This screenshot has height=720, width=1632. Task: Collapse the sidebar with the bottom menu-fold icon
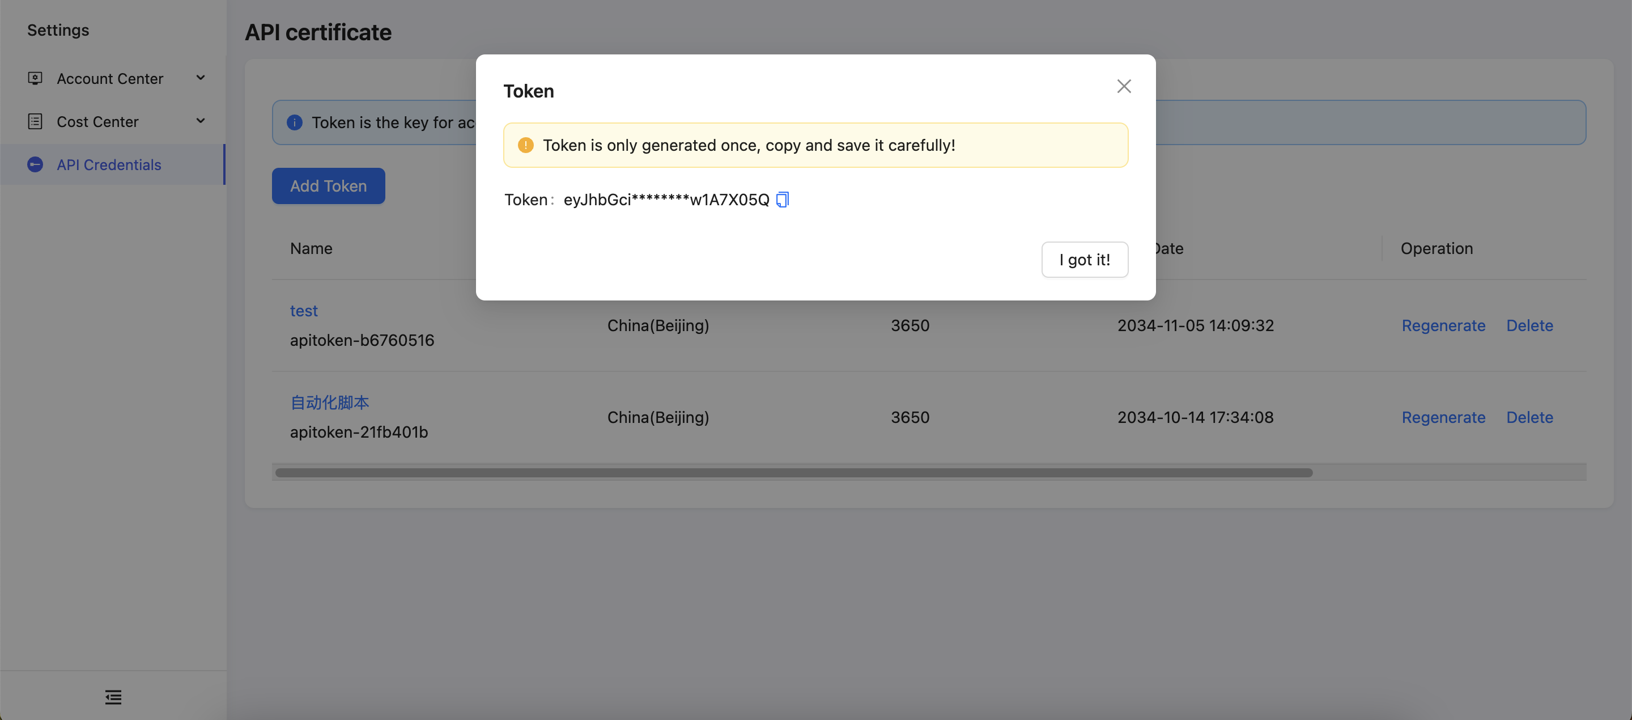point(113,697)
